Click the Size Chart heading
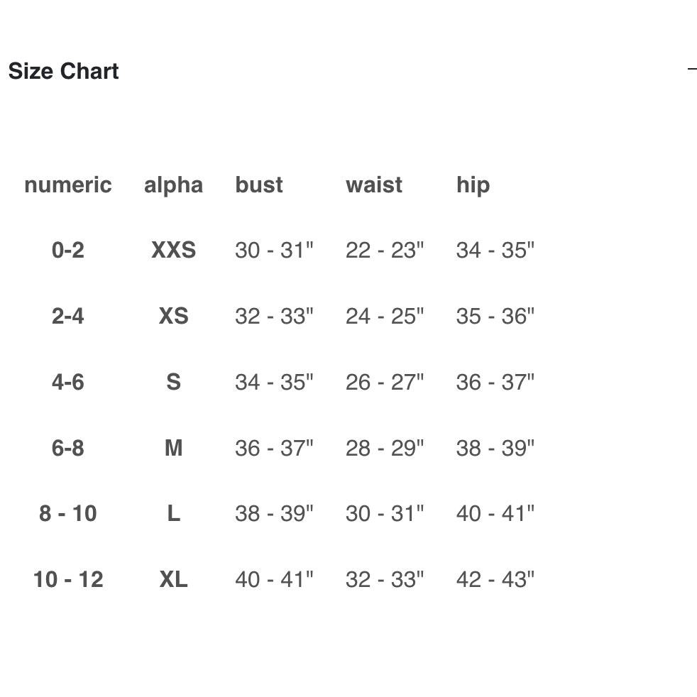This screenshot has width=697, height=697. tap(64, 71)
